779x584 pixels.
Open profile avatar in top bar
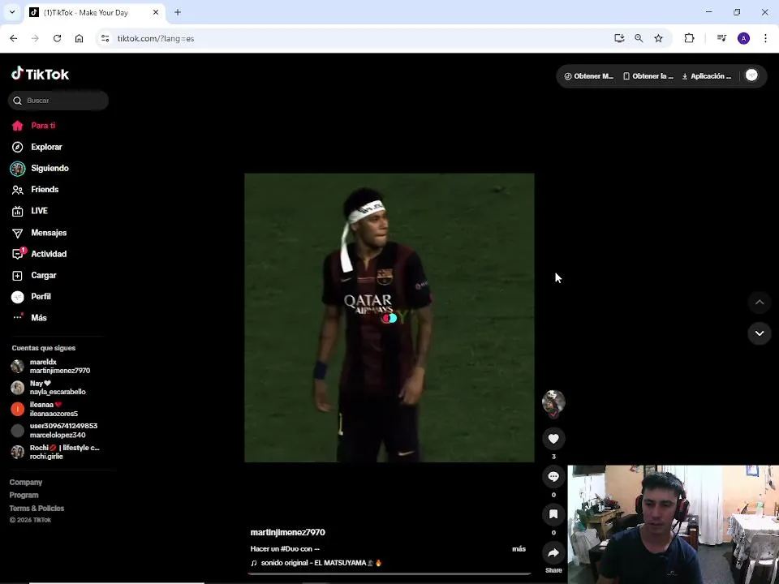pyautogui.click(x=751, y=75)
